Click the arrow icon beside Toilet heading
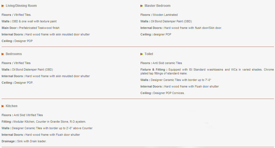 coord(142,54)
